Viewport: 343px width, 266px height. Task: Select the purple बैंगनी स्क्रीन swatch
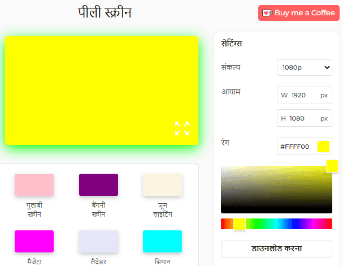[98, 185]
